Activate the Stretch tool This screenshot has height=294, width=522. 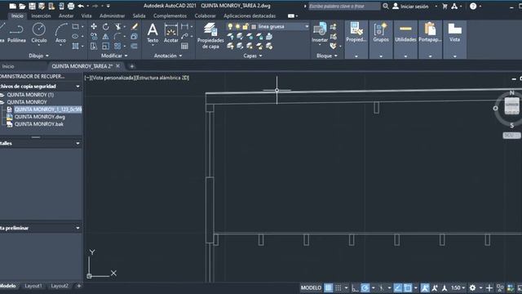[94, 46]
